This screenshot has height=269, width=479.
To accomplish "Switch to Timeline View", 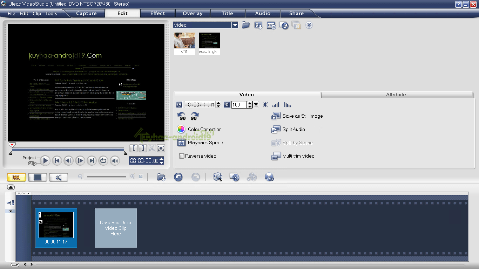I will point(38,177).
